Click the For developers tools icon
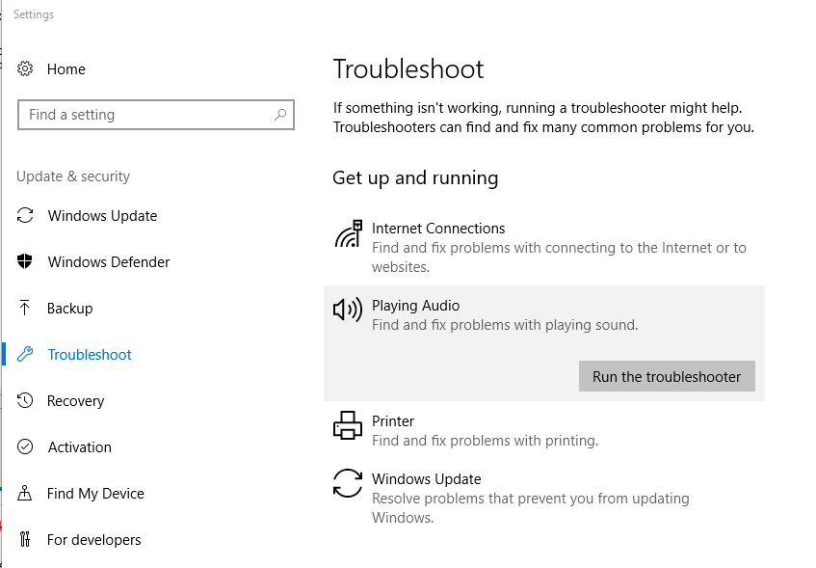This screenshot has width=816, height=568. [27, 539]
